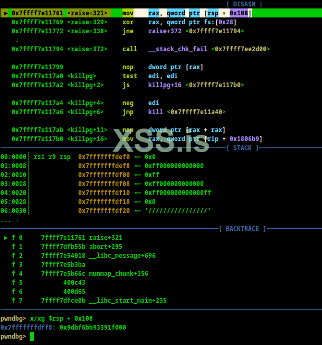Click the pwndbg prompt cursor

pyautogui.click(x=32, y=337)
